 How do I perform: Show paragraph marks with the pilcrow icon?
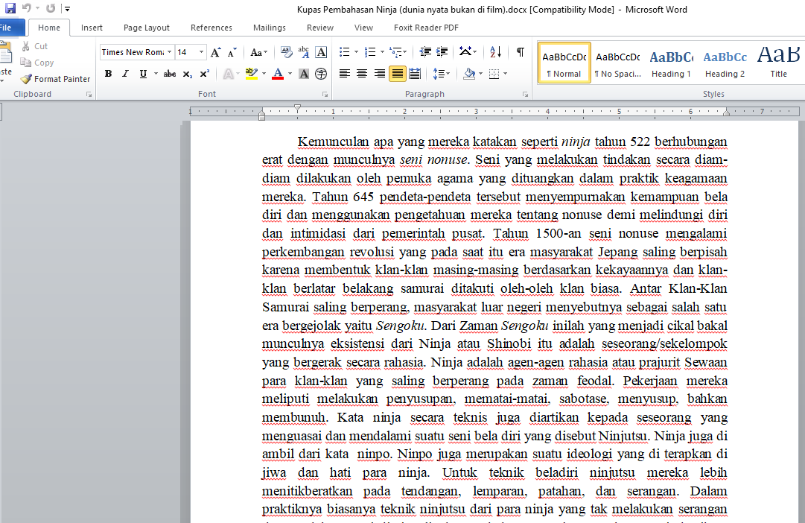click(520, 52)
